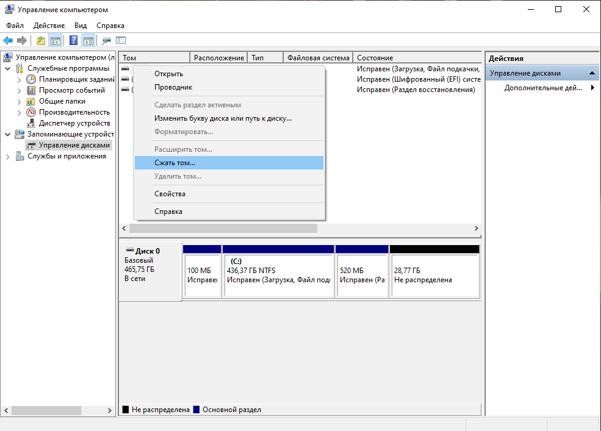This screenshot has height=431, width=601.
Task: Click the Управление дисками drive icon in tree
Action: tap(31, 145)
